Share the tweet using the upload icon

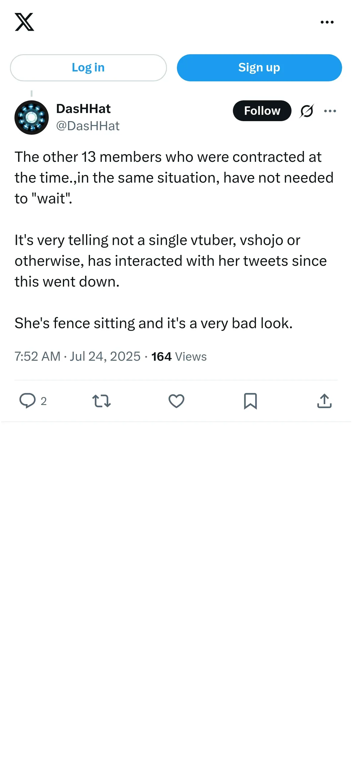(x=324, y=401)
